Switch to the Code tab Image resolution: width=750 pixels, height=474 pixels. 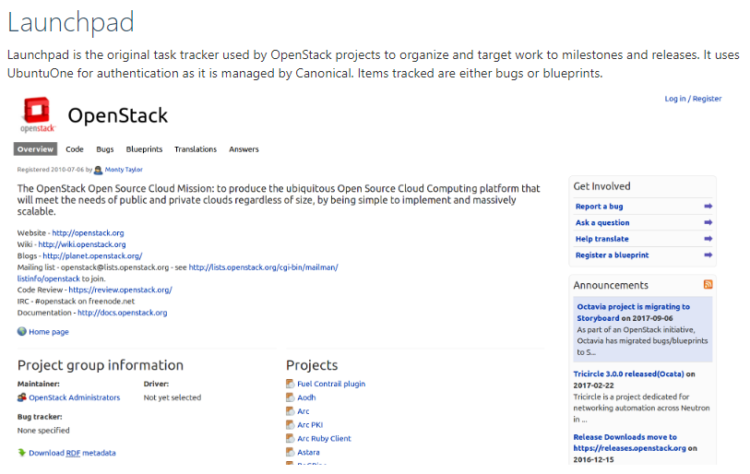click(x=75, y=149)
